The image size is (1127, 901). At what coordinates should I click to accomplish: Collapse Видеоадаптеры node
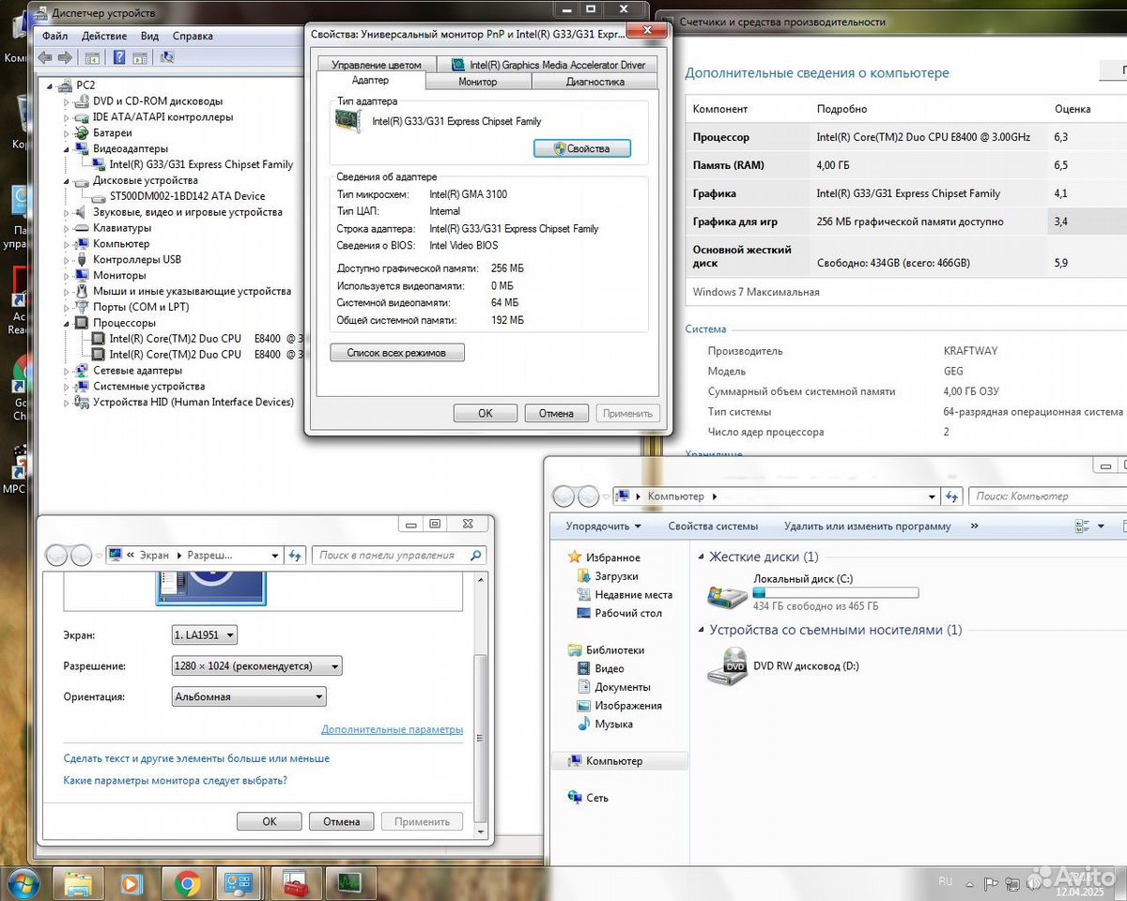(67, 149)
